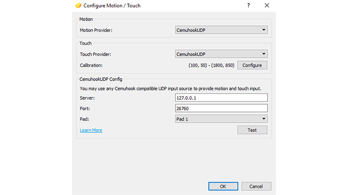This screenshot has width=348, height=195.
Task: Click the Cancel button
Action: click(256, 186)
